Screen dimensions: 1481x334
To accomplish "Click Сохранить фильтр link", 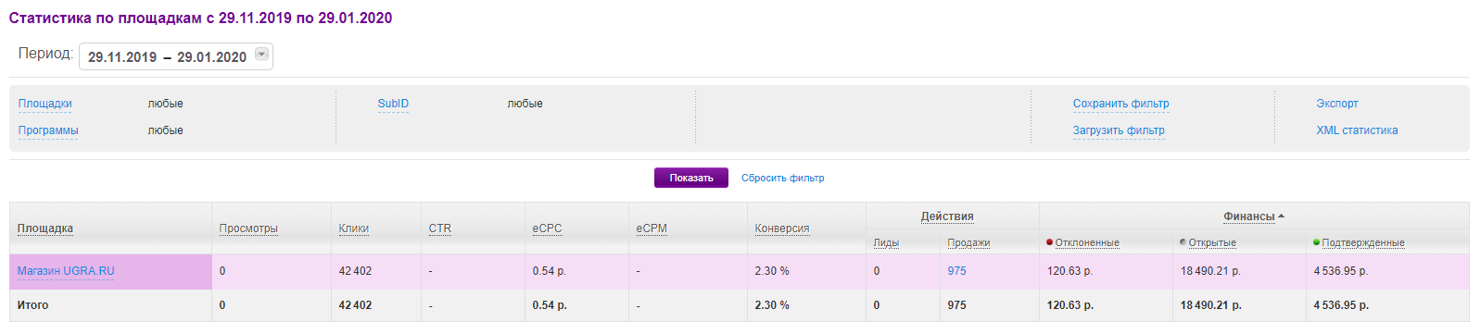I will point(1120,104).
